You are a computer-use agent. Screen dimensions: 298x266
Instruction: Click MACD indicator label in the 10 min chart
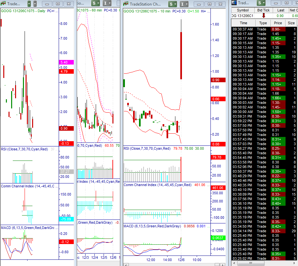[x=152, y=226]
